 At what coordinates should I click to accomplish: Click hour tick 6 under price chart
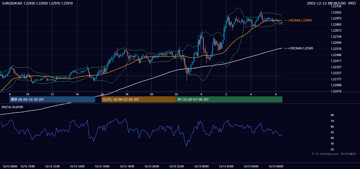276,94
